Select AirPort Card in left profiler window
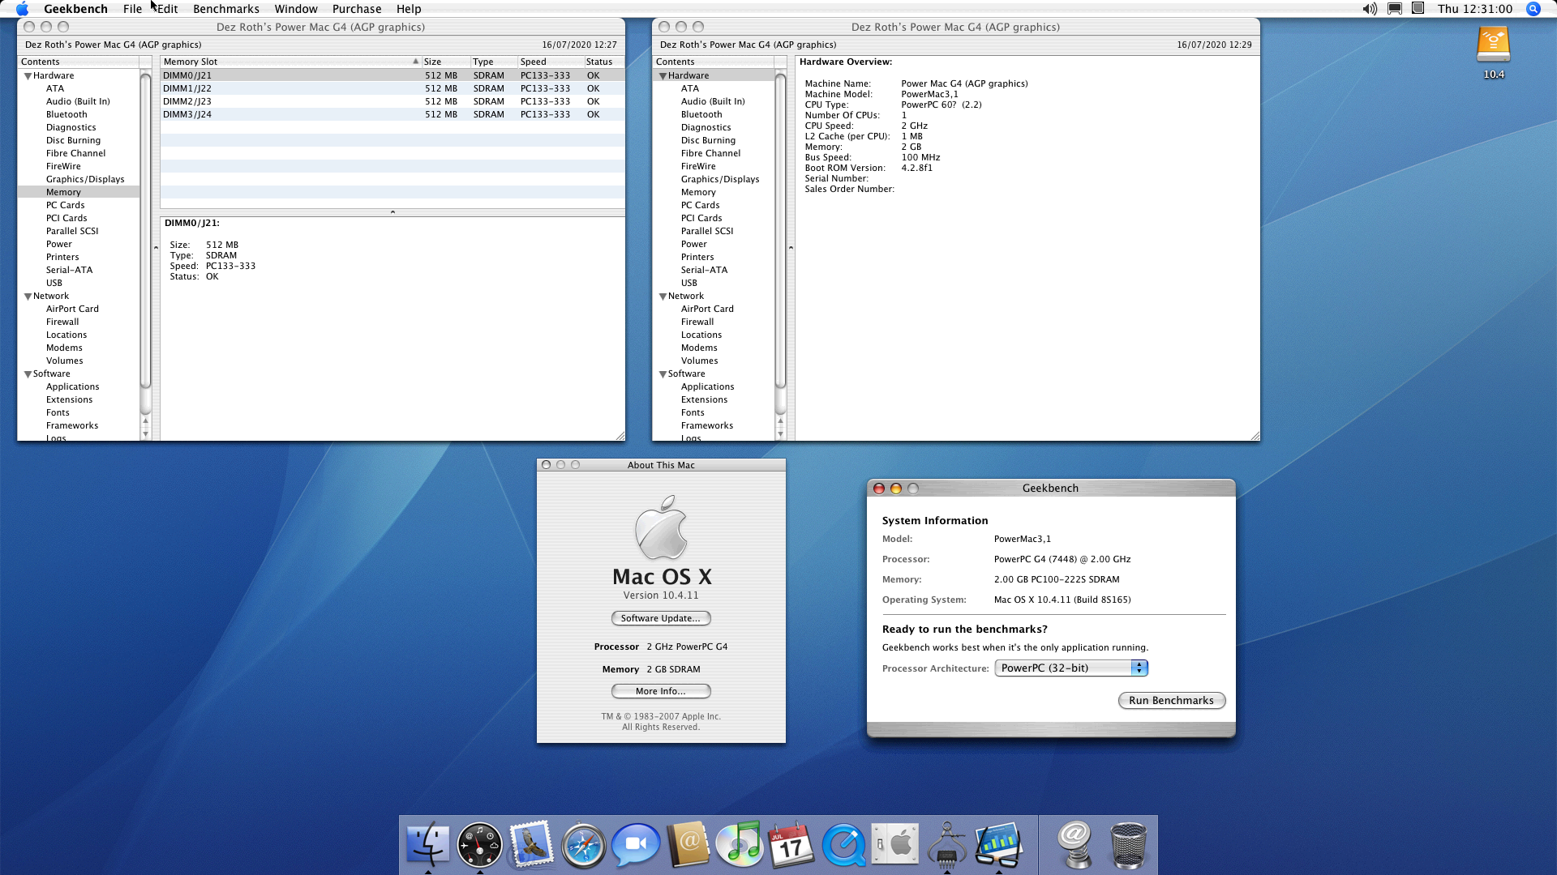1557x875 pixels. [x=72, y=309]
